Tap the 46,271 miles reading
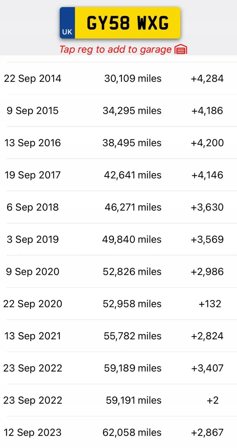Image resolution: width=237 pixels, height=448 pixels. (133, 207)
